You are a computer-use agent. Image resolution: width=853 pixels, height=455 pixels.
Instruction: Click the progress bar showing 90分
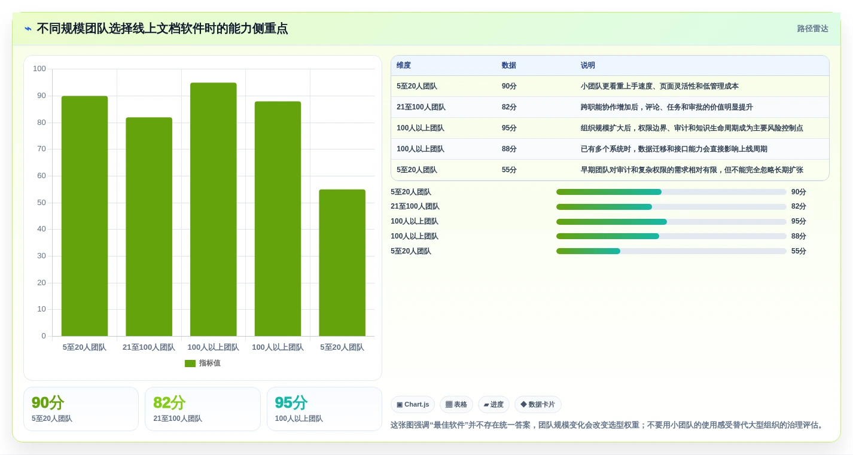pyautogui.click(x=671, y=192)
